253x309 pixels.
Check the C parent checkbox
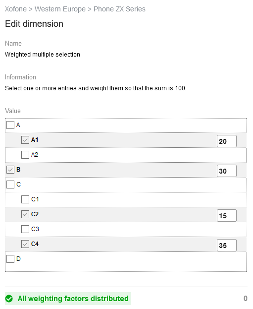(10, 185)
